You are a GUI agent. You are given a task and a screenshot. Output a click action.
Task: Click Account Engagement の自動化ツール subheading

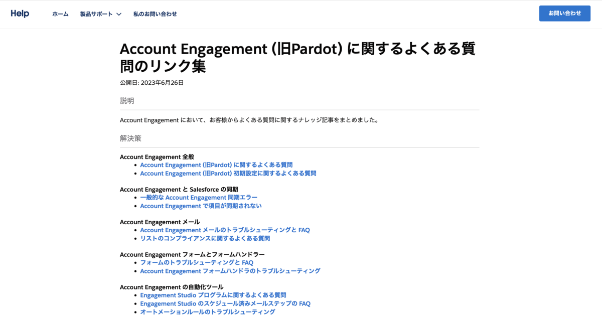(172, 287)
